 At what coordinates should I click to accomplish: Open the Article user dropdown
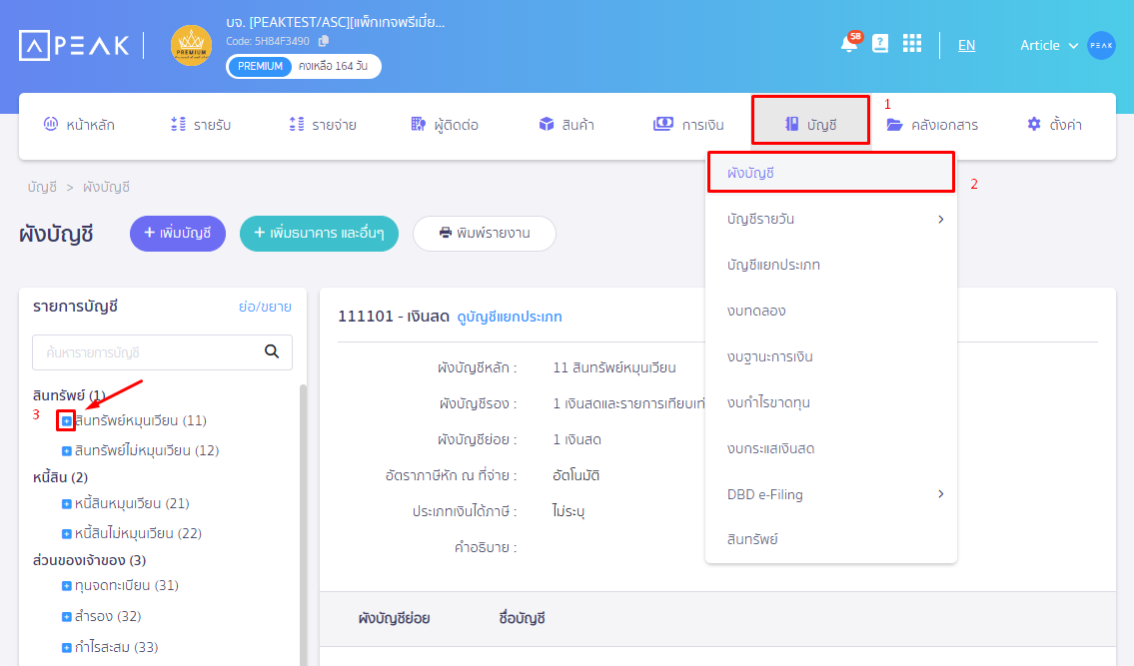point(1048,45)
